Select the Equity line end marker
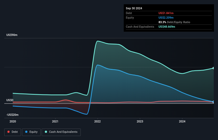 point(213,102)
